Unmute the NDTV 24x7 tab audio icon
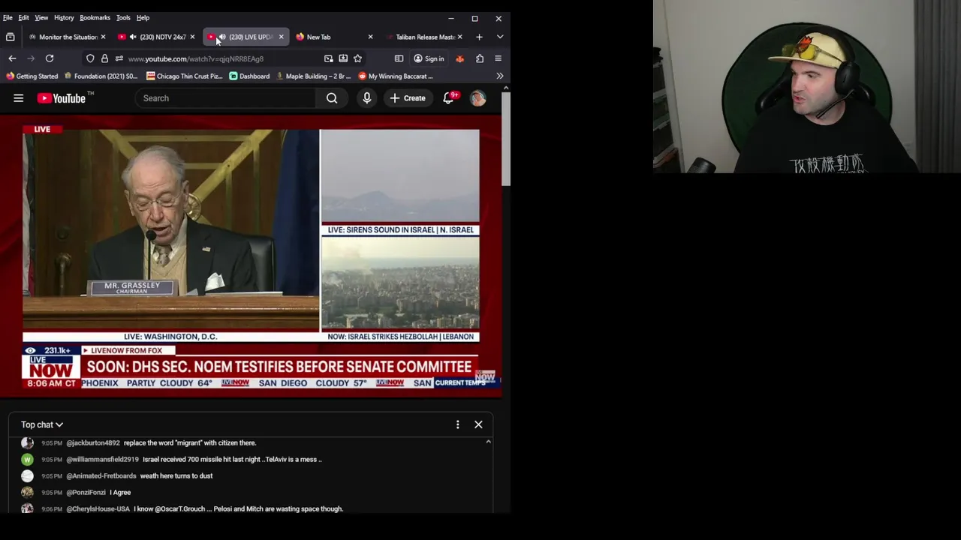This screenshot has height=540, width=961. 133,37
